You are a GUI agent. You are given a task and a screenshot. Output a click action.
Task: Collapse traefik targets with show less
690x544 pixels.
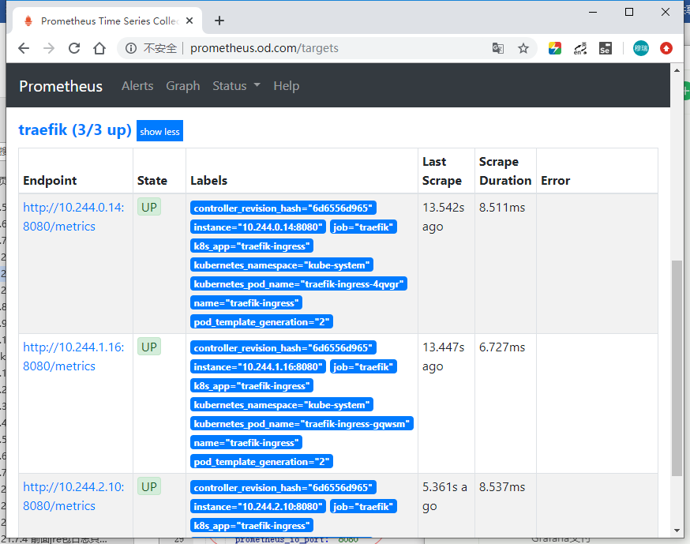(x=159, y=131)
